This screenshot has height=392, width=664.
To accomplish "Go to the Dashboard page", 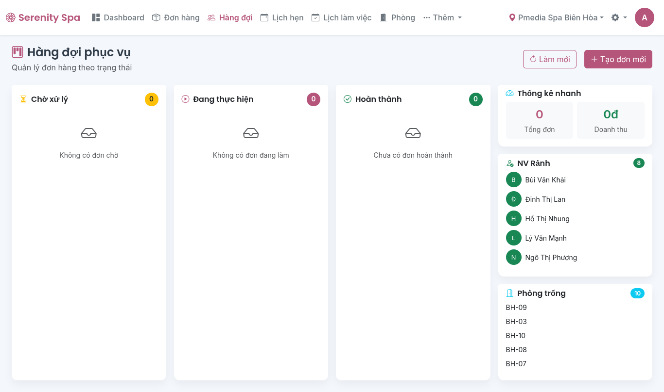I will [118, 17].
